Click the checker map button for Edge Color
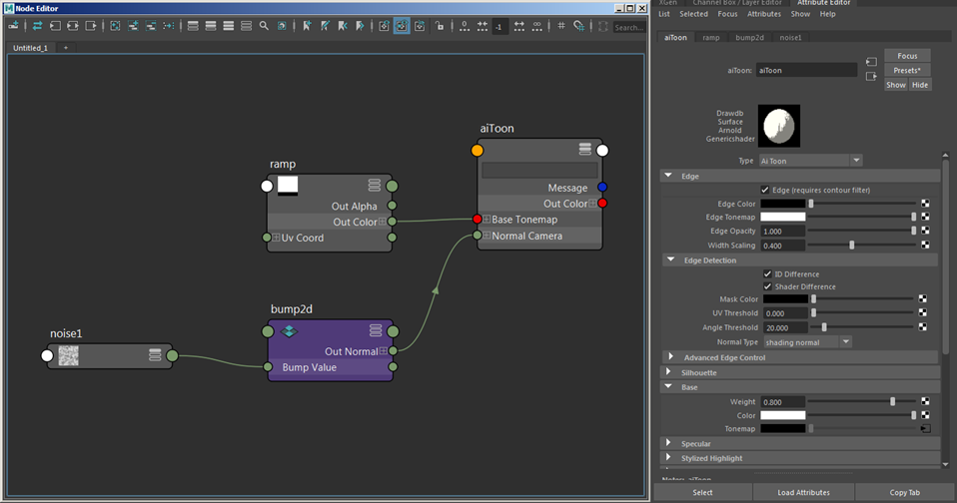Viewport: 957px width, 503px height. pos(924,204)
